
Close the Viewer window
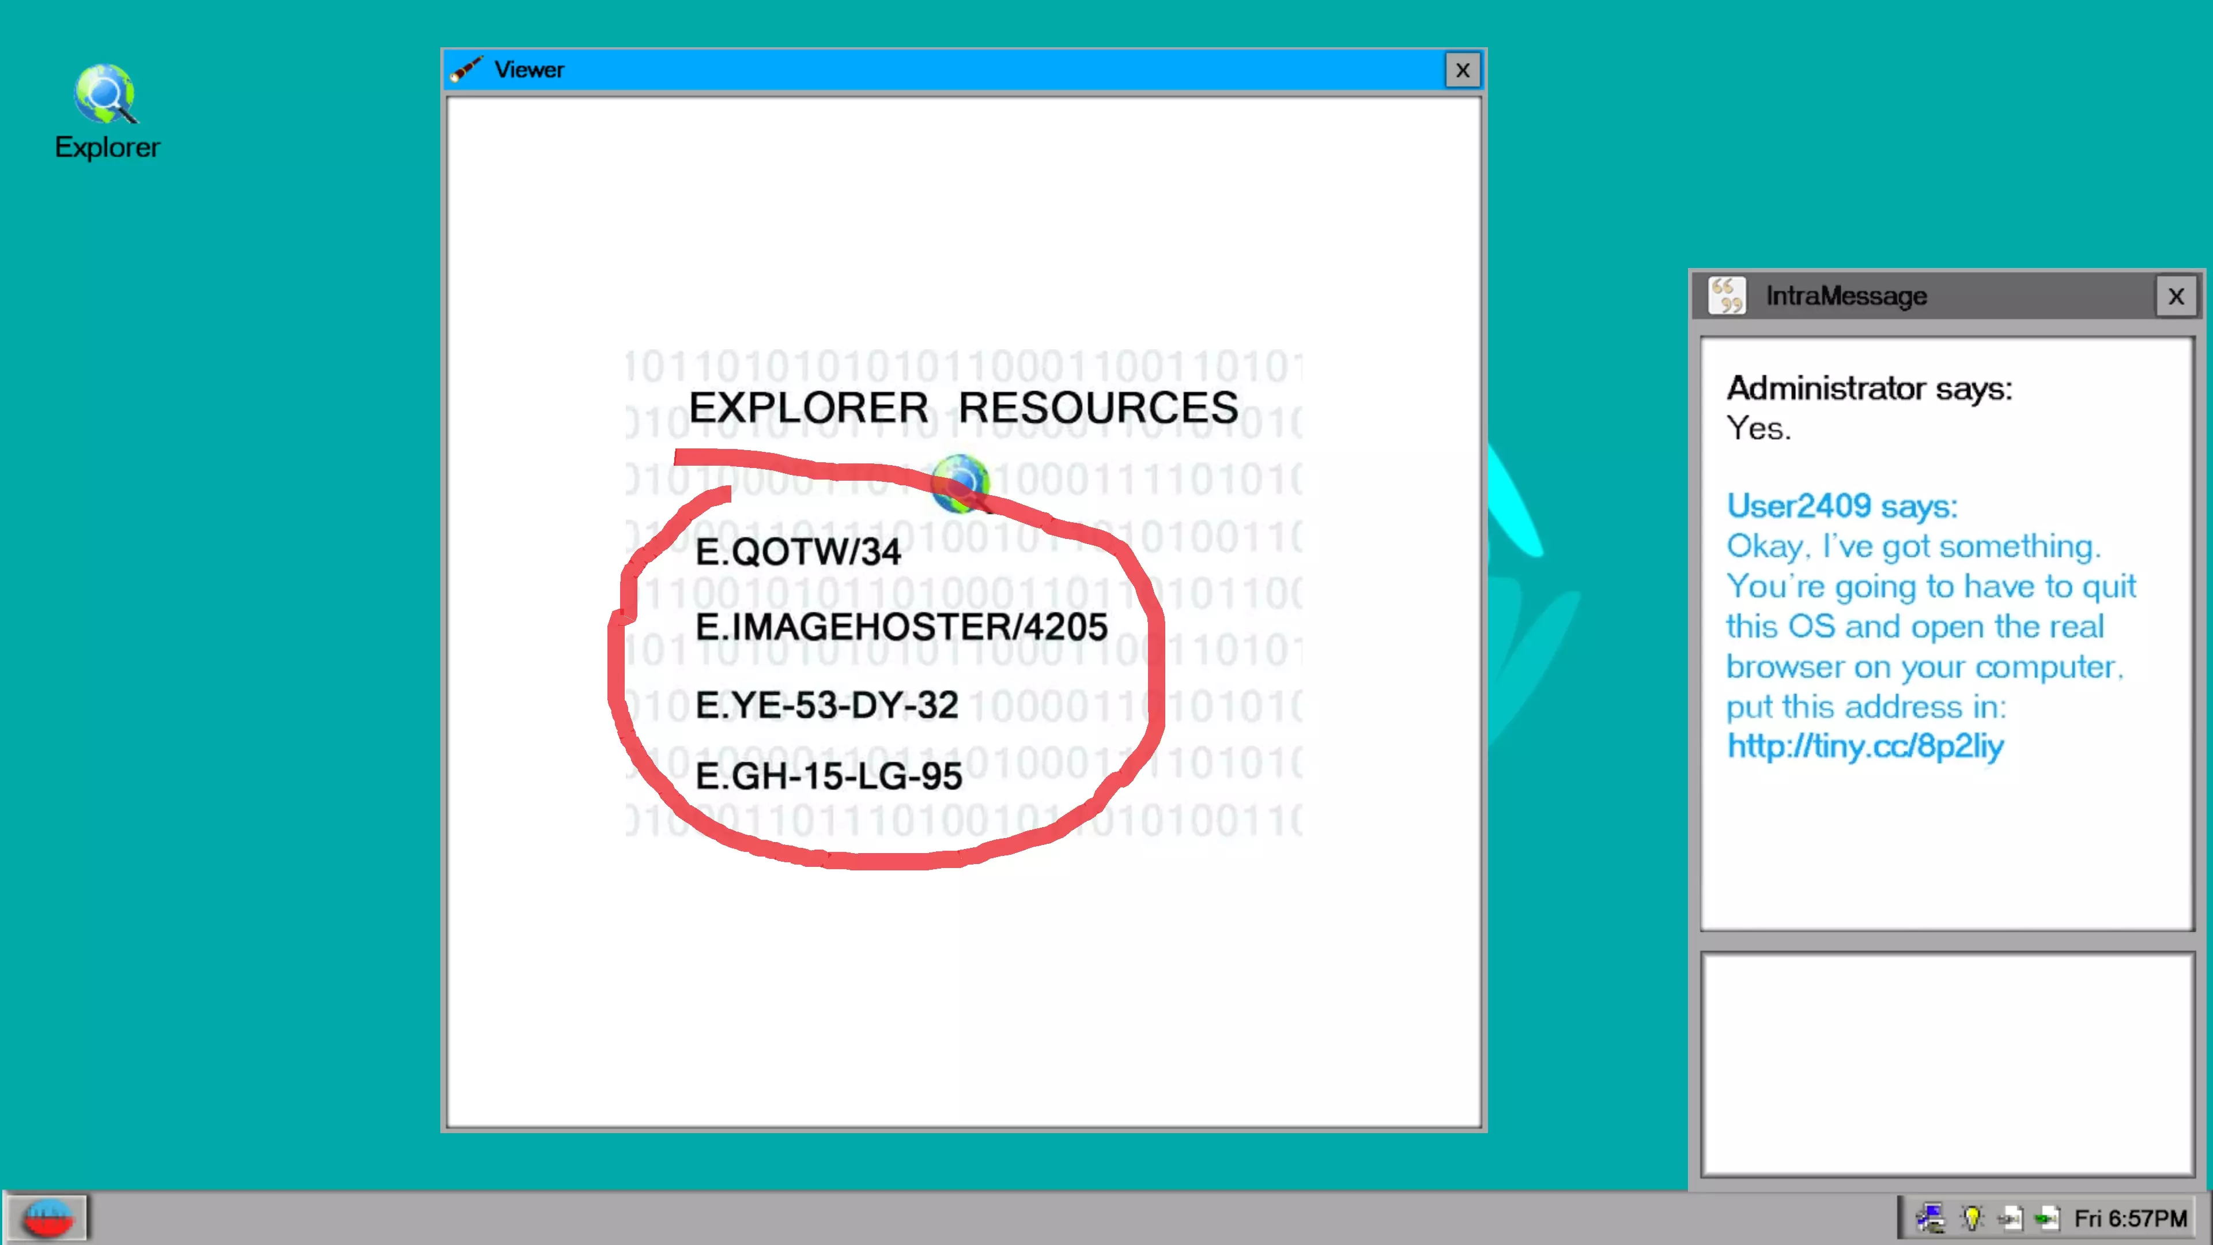(1462, 70)
